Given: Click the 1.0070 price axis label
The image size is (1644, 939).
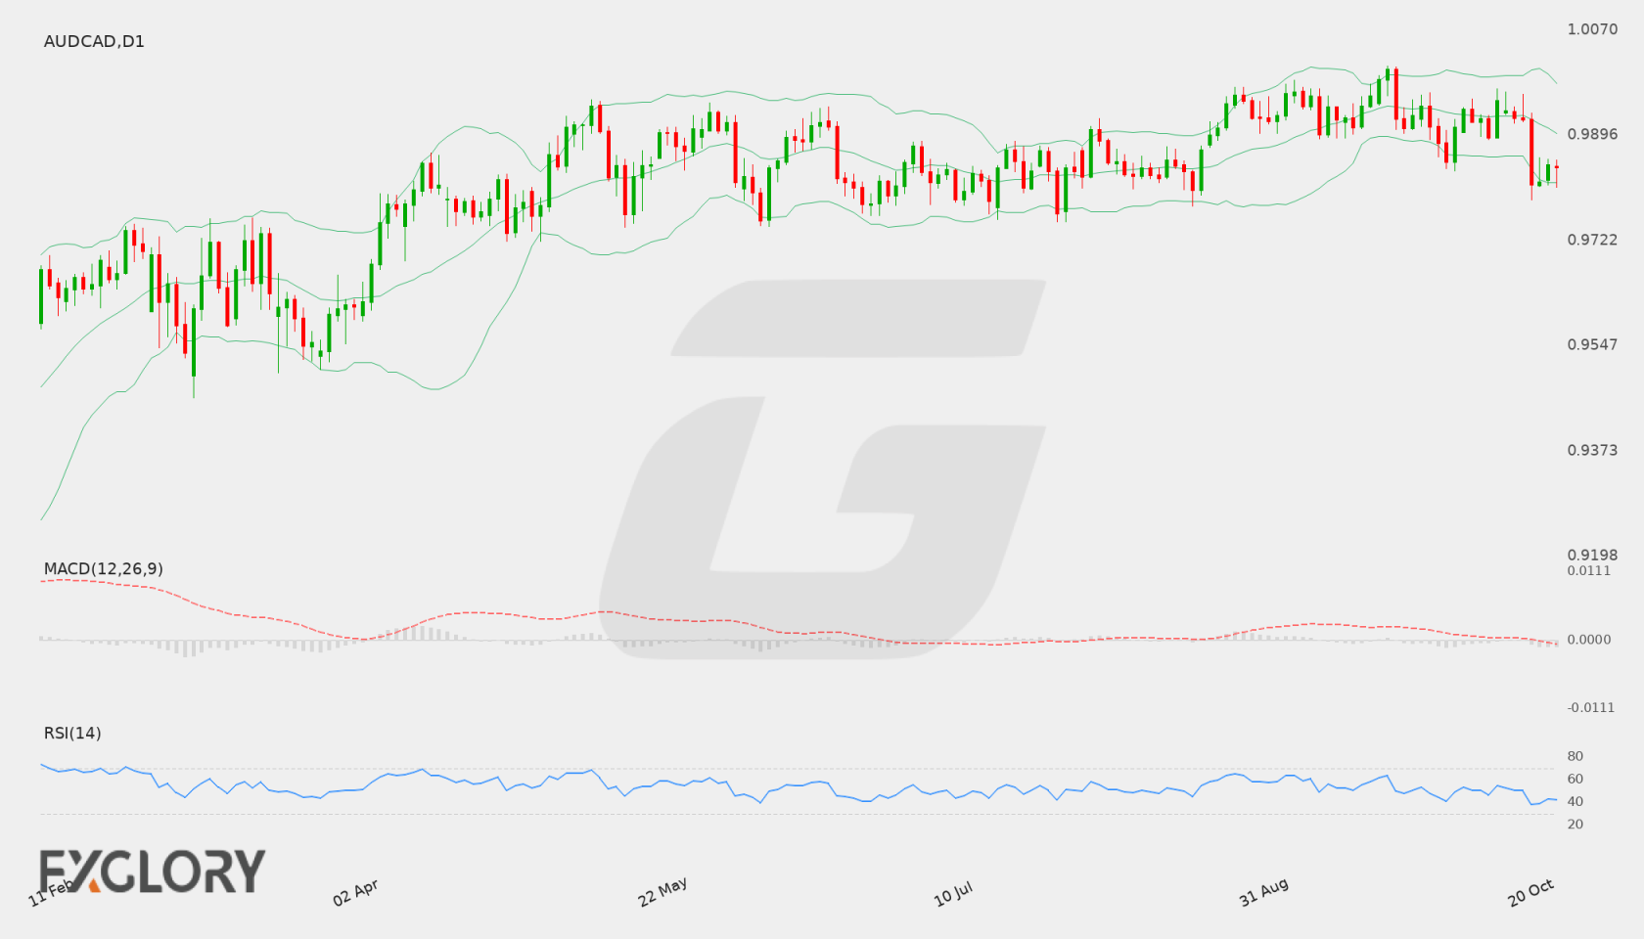Looking at the screenshot, I should (x=1592, y=29).
